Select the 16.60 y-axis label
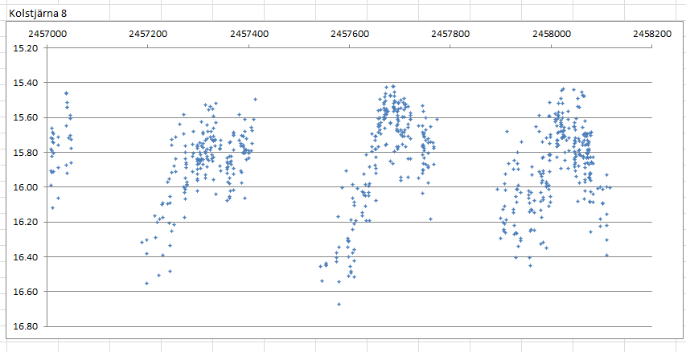The height and width of the screenshot is (352, 686). pos(27,292)
